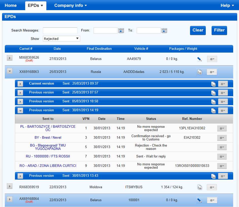239x207 pixels.
Task: Expand carnet AX69168064 row
Action: pos(10,199)
